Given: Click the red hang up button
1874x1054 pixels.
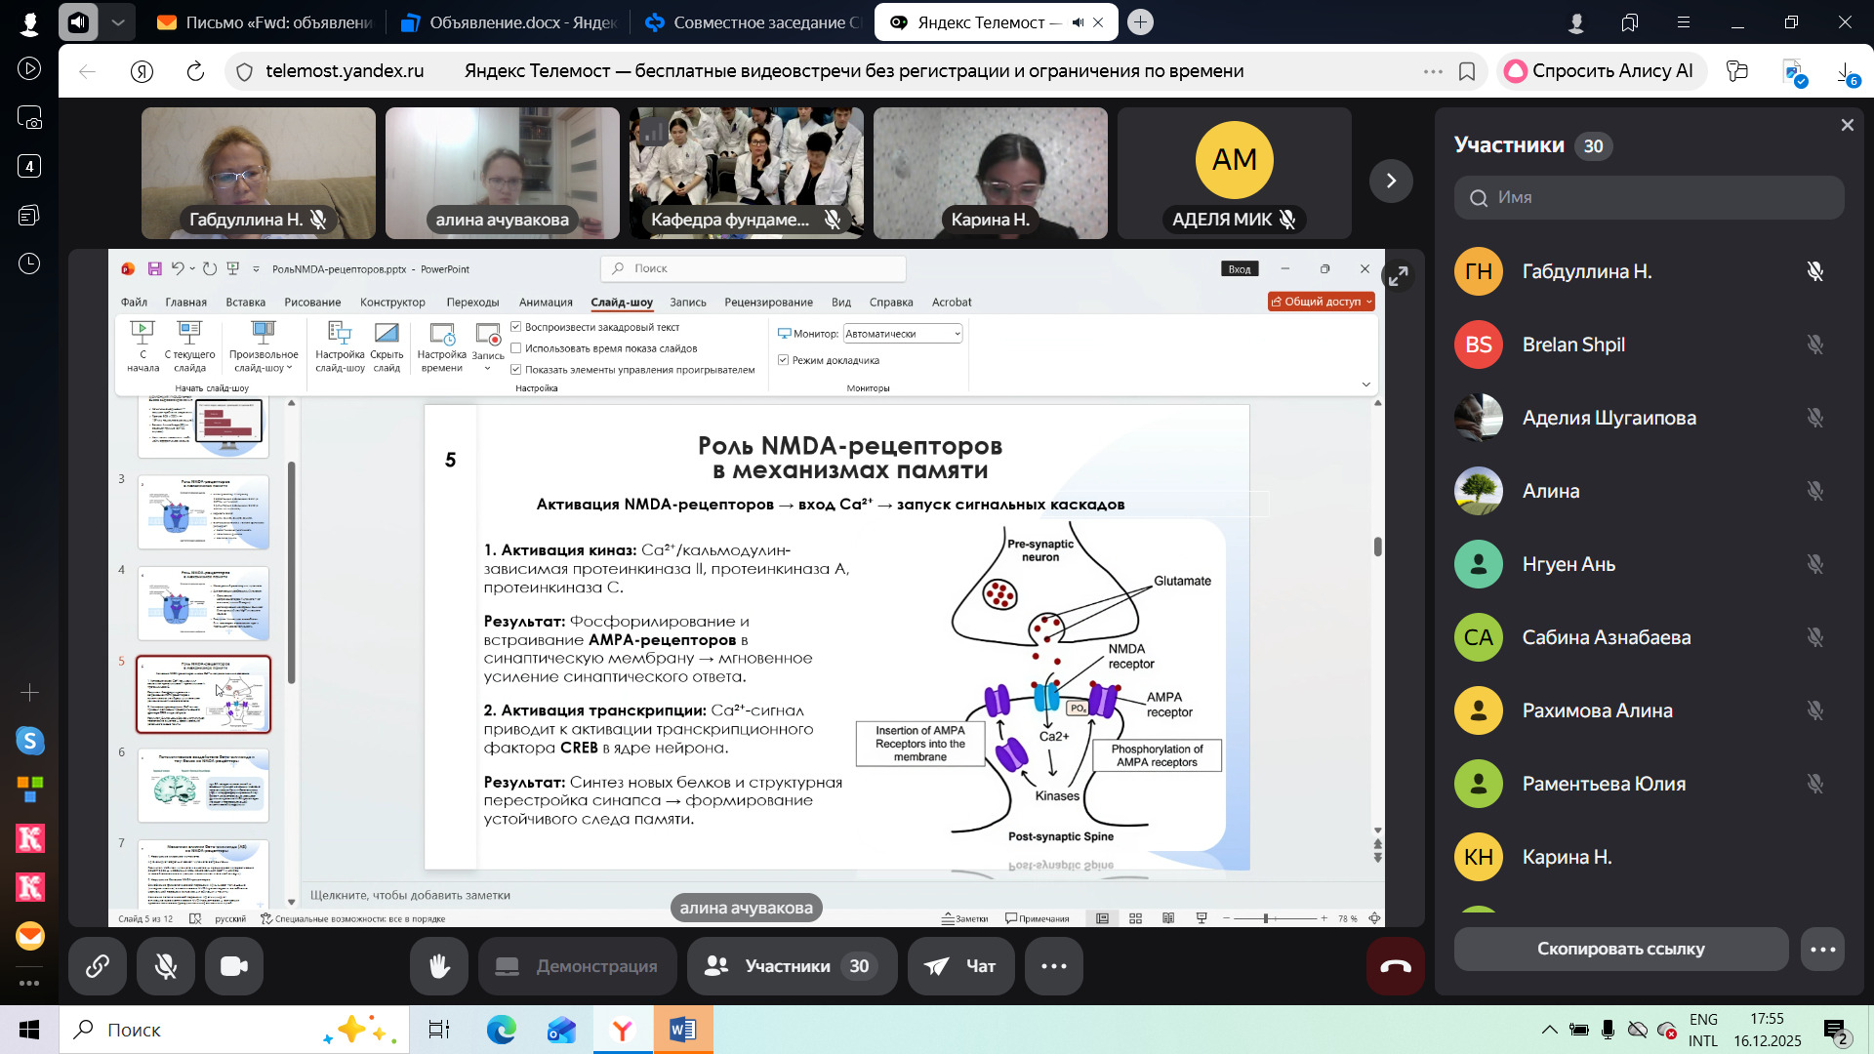Looking at the screenshot, I should click(x=1395, y=966).
